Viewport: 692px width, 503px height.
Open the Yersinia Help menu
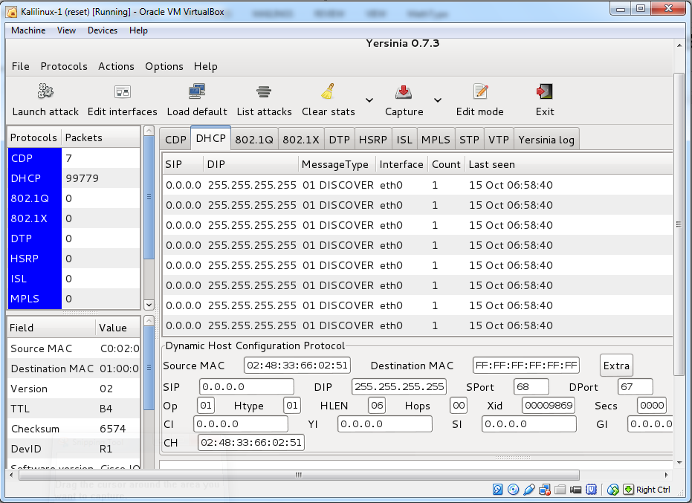(206, 66)
